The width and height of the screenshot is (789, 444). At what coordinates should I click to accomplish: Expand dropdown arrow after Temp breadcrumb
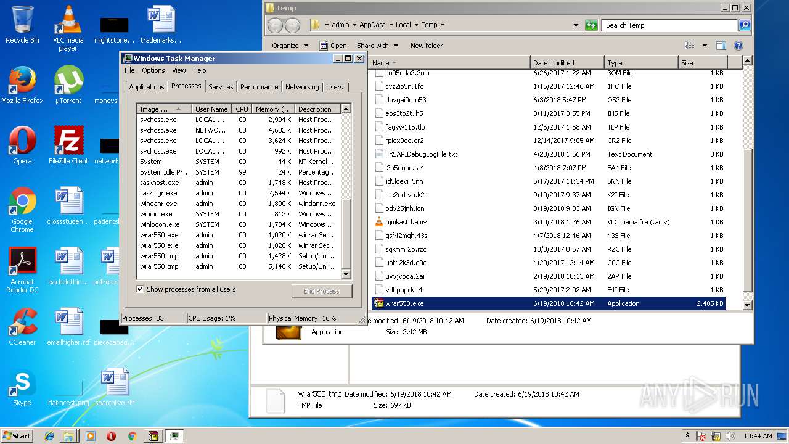(x=443, y=25)
